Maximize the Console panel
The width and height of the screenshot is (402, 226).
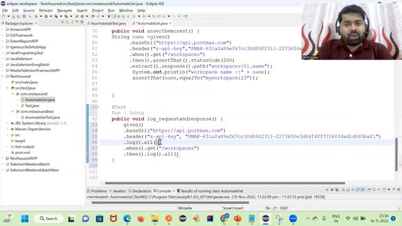(398, 190)
